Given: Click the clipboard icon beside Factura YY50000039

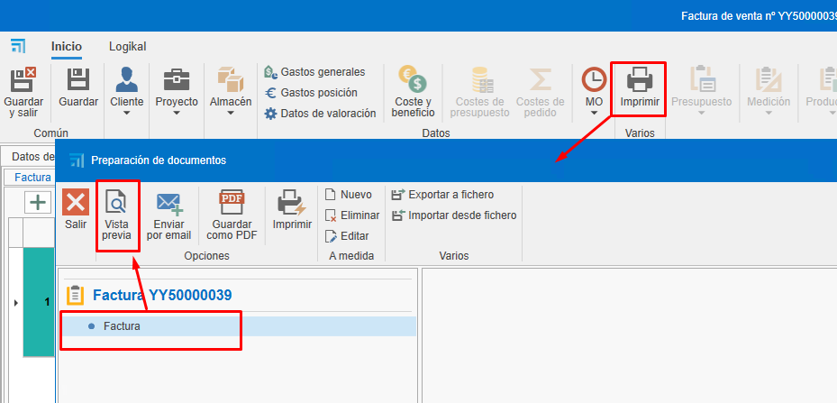Looking at the screenshot, I should pyautogui.click(x=76, y=295).
